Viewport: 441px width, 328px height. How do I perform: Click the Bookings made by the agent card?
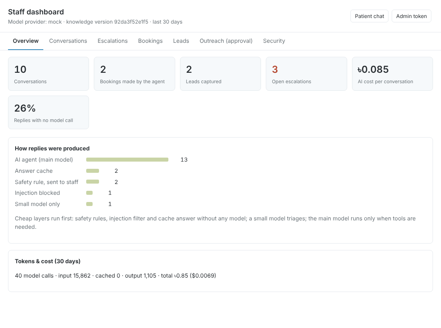[134, 74]
